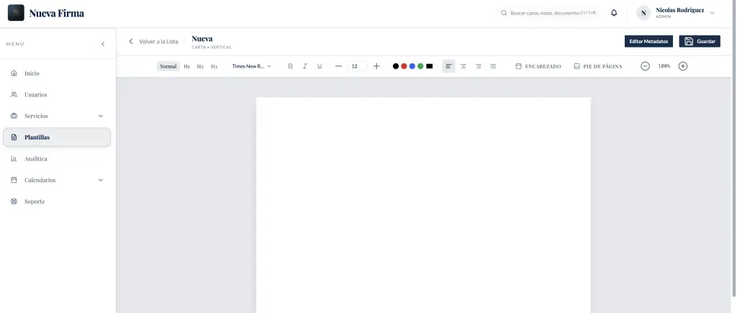Open Calendarios in the sidebar
This screenshot has width=737, height=313.
click(57, 180)
